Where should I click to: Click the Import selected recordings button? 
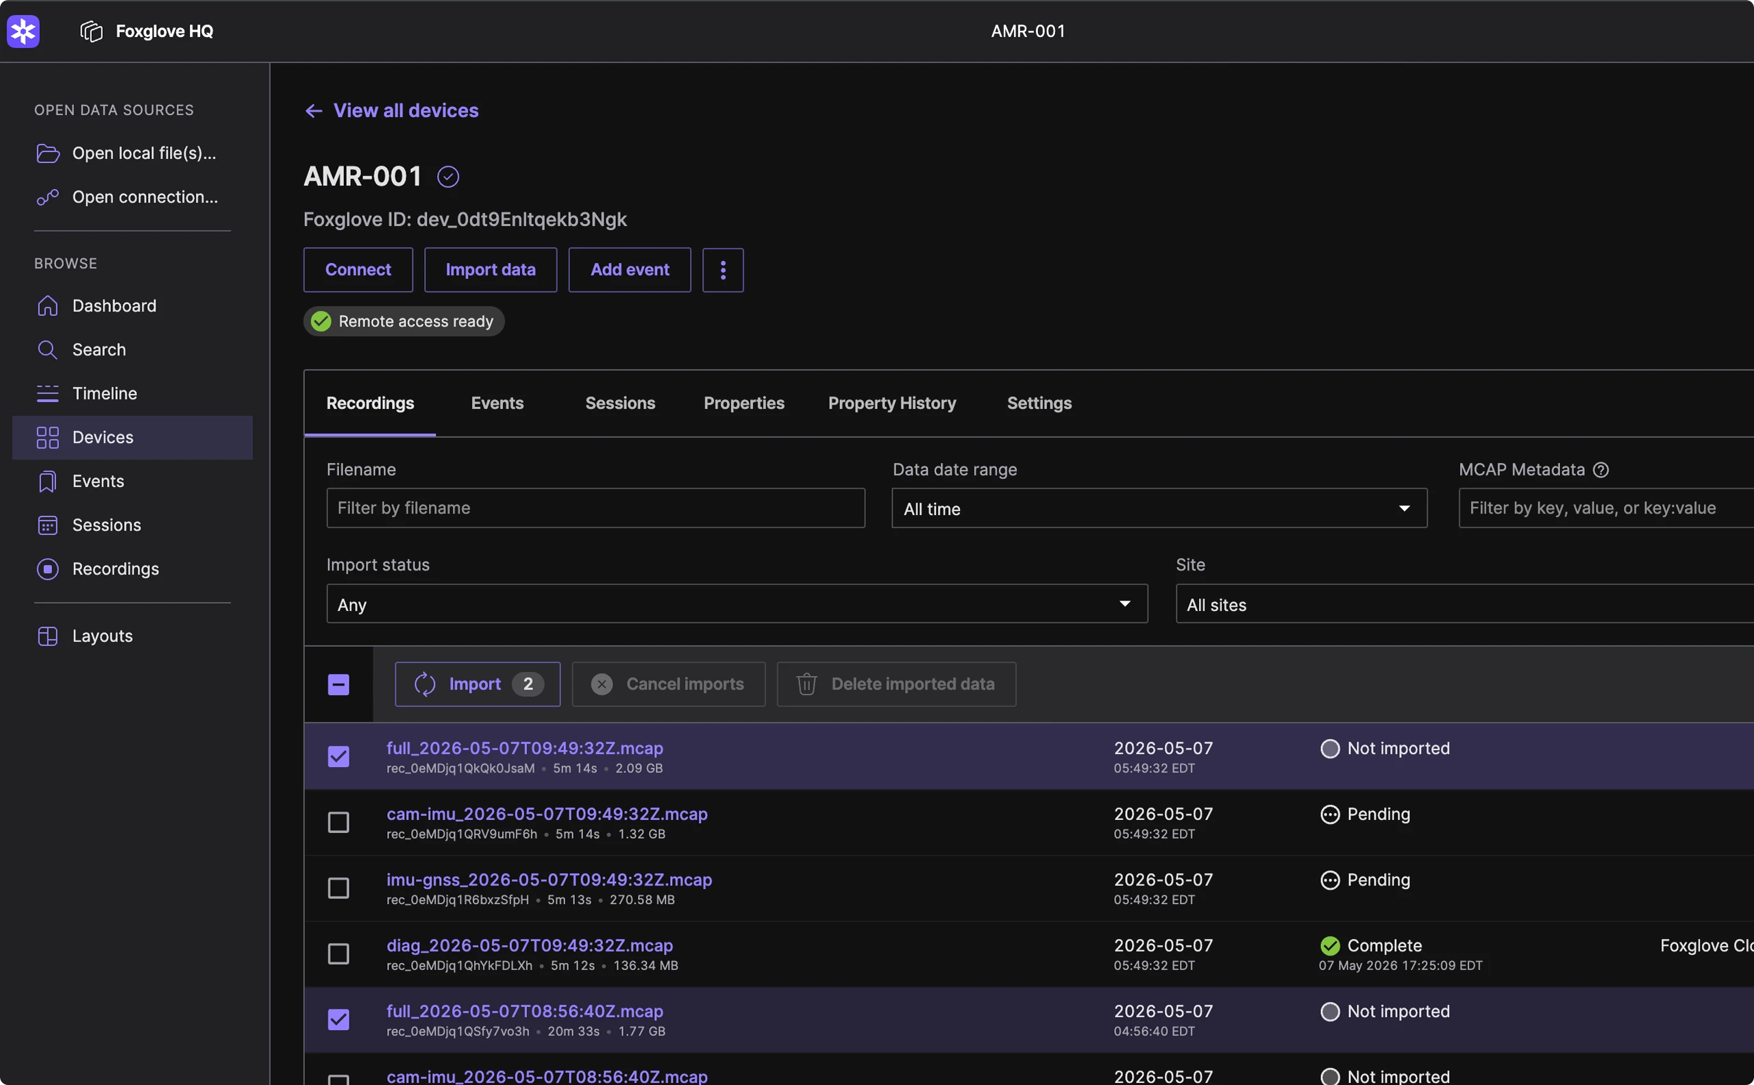(x=478, y=684)
